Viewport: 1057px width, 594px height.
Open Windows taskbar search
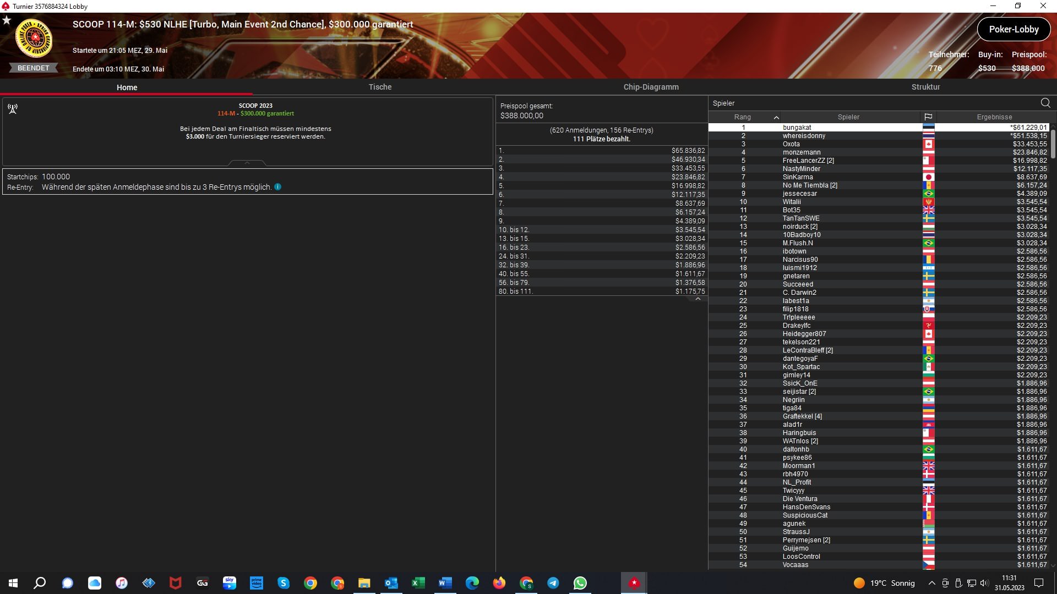point(40,583)
